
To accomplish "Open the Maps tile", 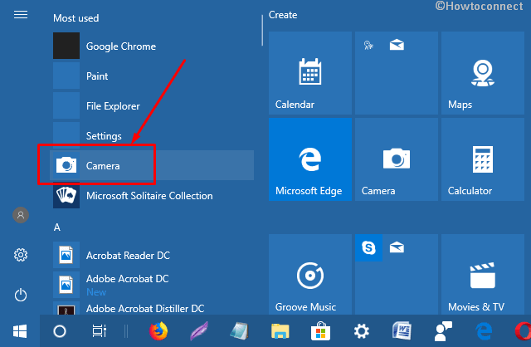I will tap(480, 73).
